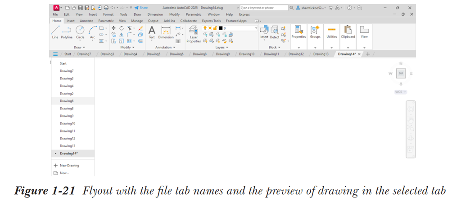This screenshot has height=201, width=461.
Task: Close the Drawing14 file tab
Action: [359, 54]
